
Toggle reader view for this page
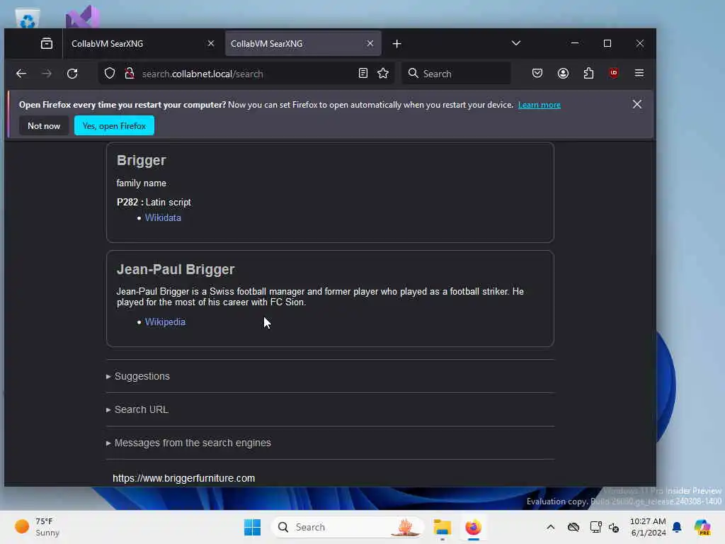tap(363, 73)
